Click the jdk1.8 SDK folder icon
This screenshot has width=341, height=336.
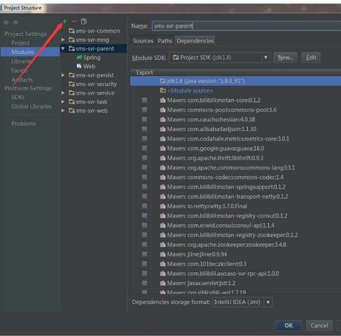click(163, 81)
